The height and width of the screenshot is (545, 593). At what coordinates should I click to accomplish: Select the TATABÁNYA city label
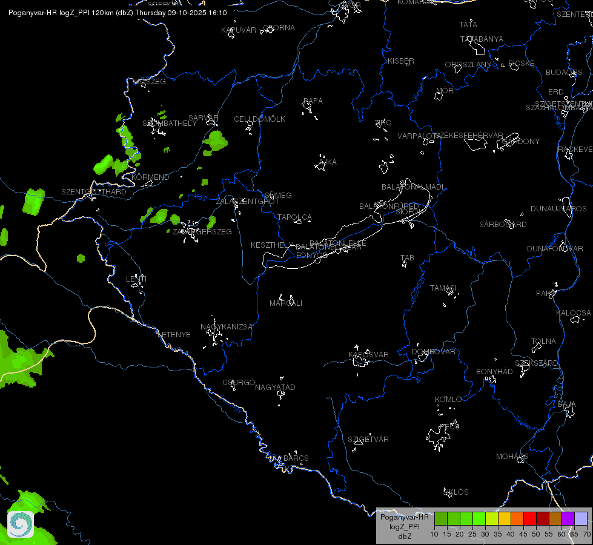coord(482,39)
